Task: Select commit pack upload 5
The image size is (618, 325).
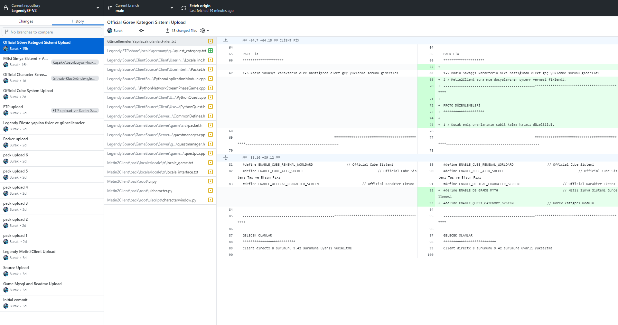Action: pos(52,174)
